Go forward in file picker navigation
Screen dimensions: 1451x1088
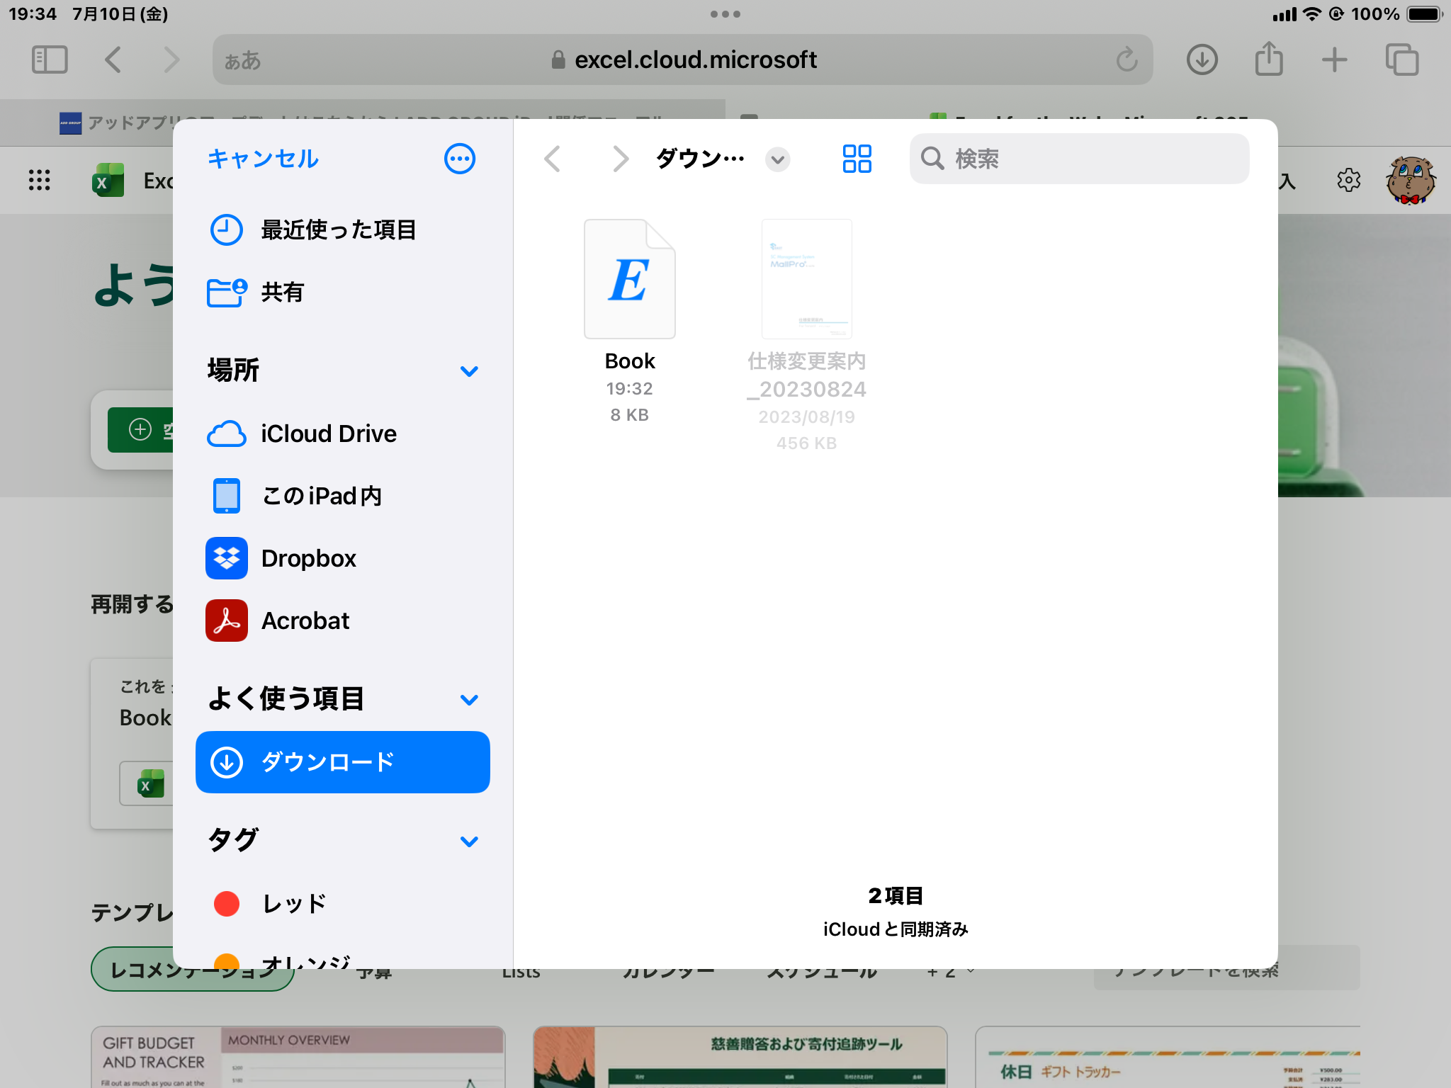tap(621, 159)
